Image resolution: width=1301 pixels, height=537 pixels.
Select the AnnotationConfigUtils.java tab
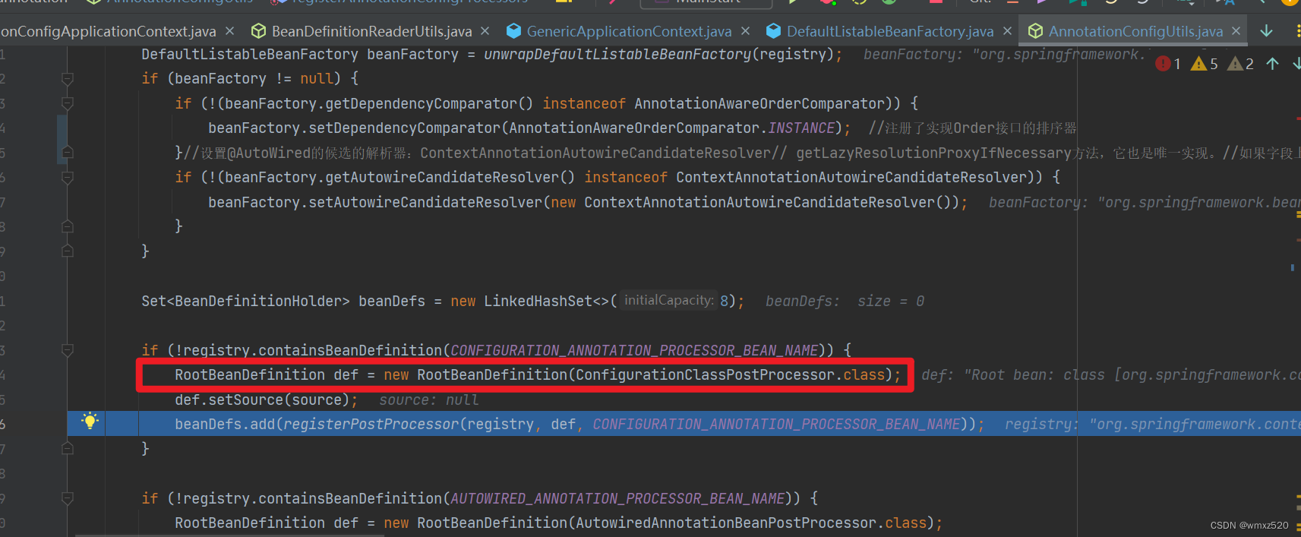(1135, 31)
